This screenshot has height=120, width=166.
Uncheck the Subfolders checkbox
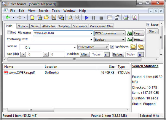click(112, 47)
